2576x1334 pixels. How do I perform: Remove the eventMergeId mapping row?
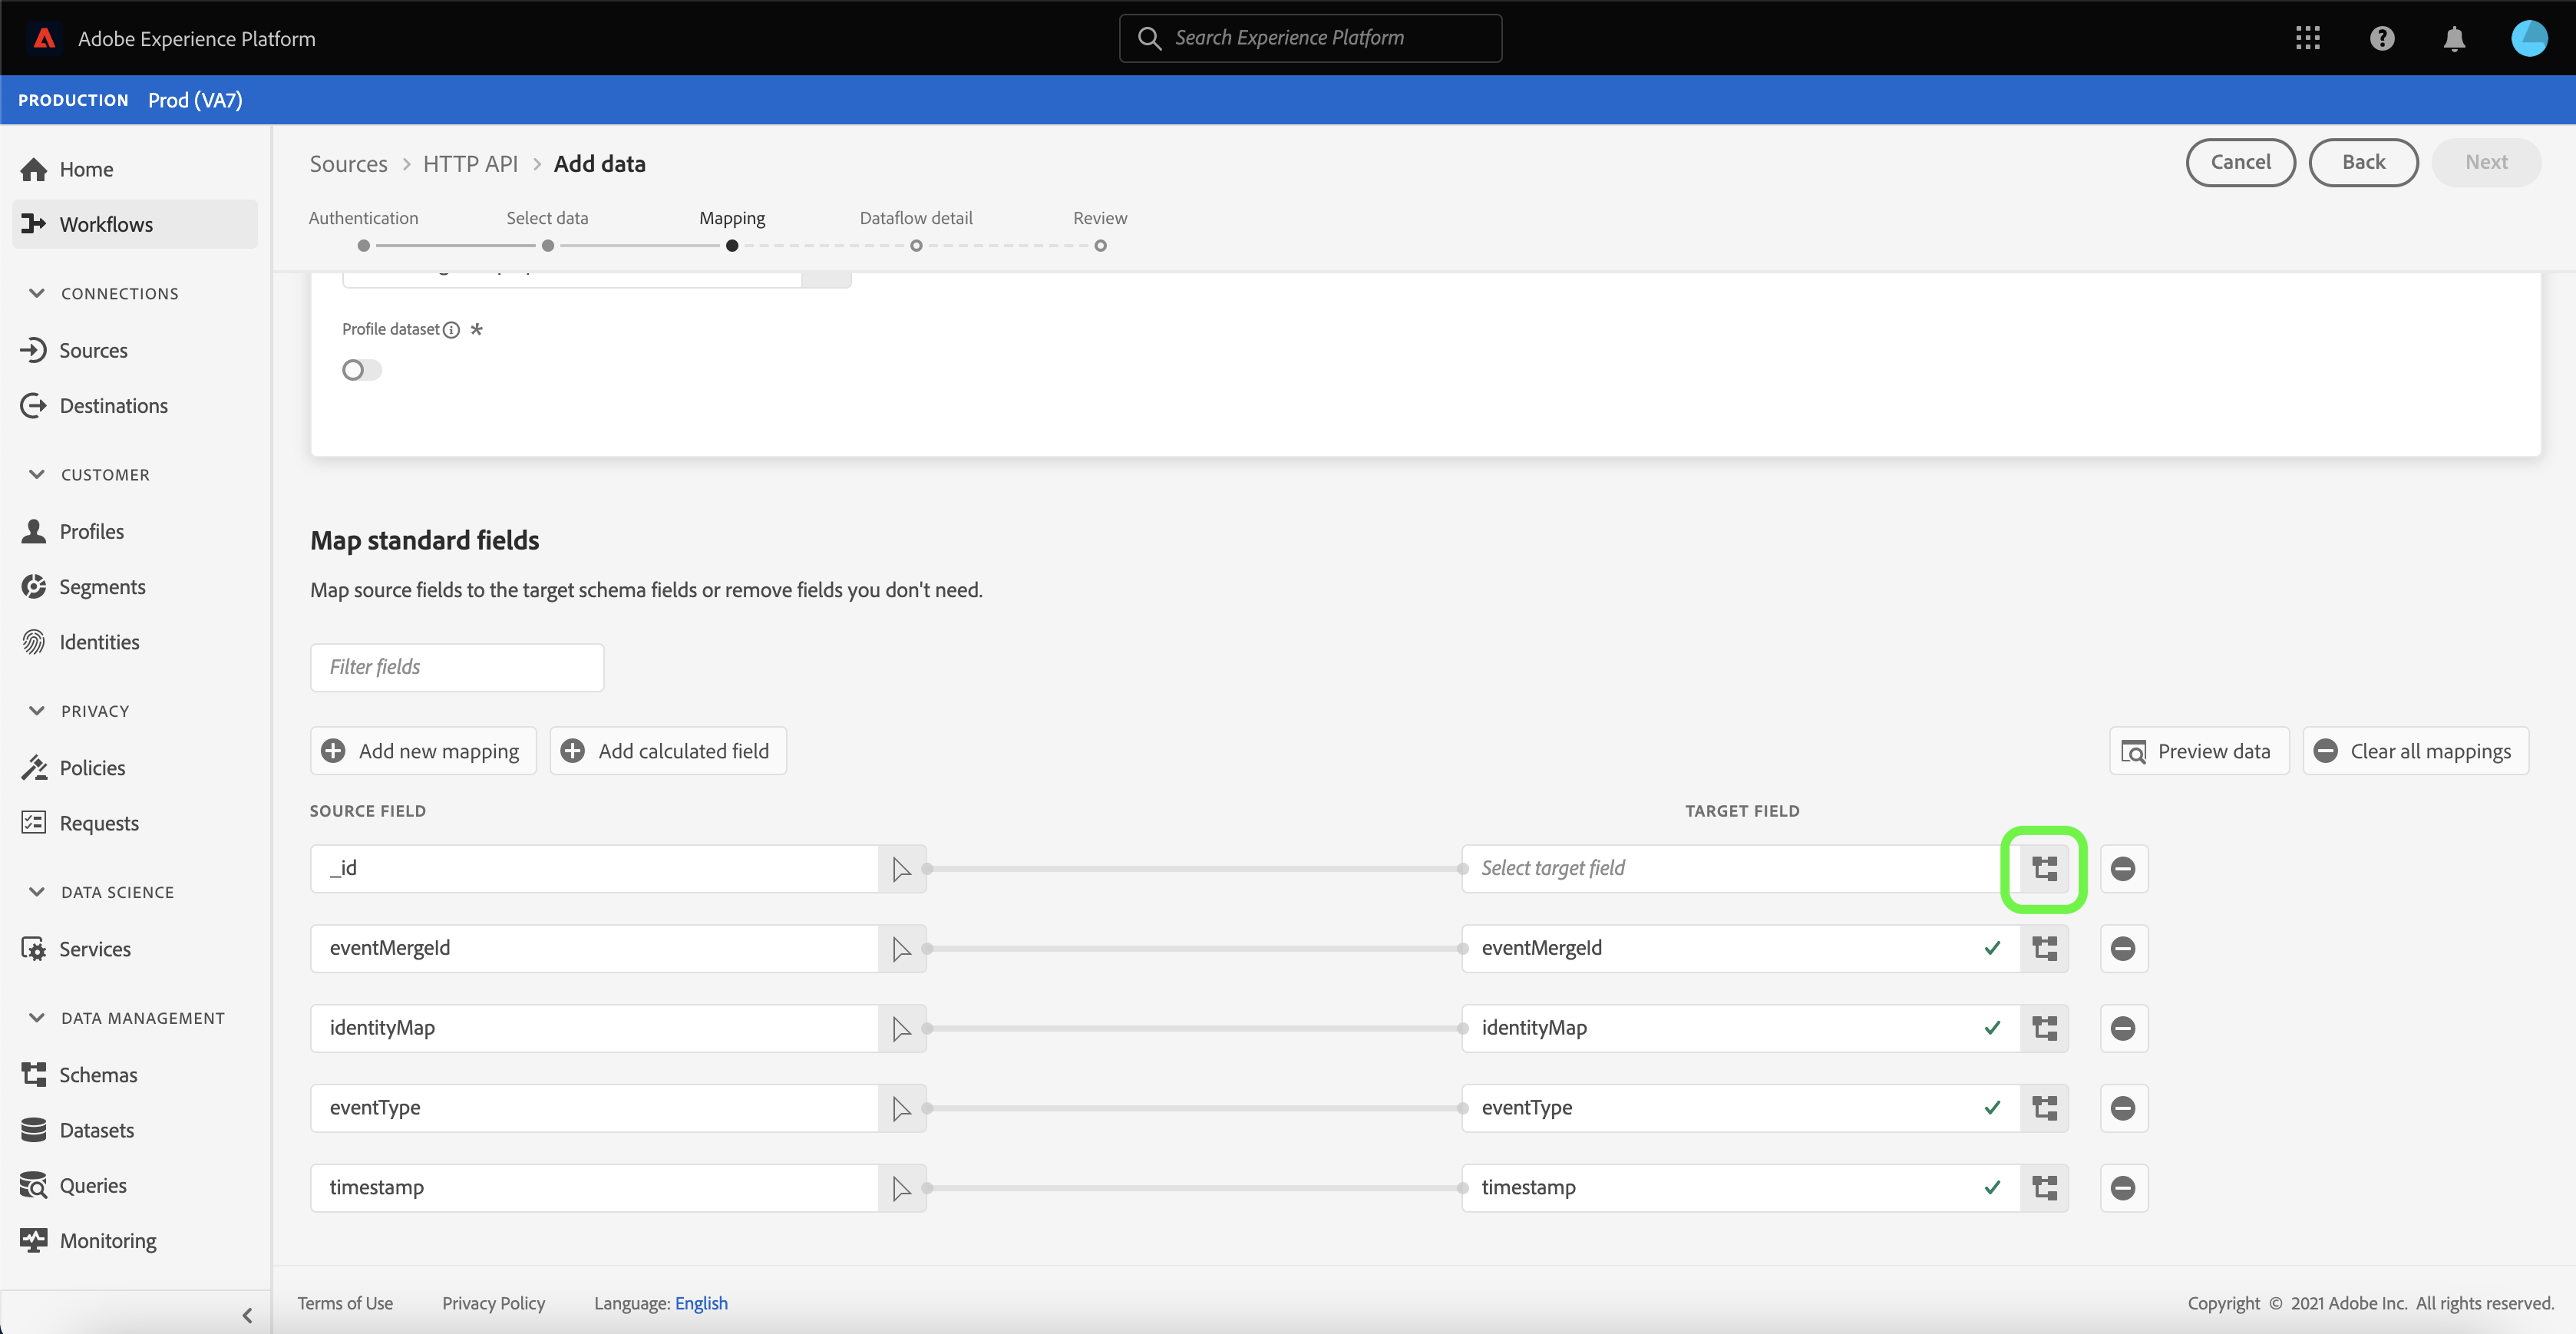[x=2123, y=948]
